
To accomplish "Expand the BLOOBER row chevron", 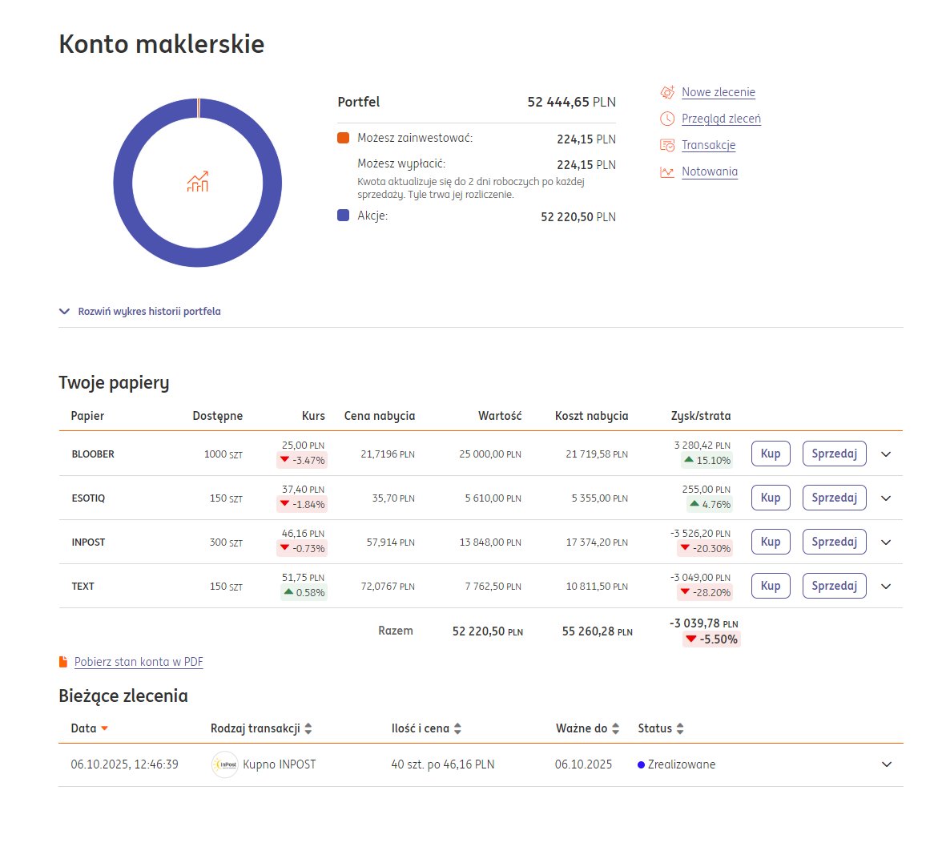I will pyautogui.click(x=886, y=454).
